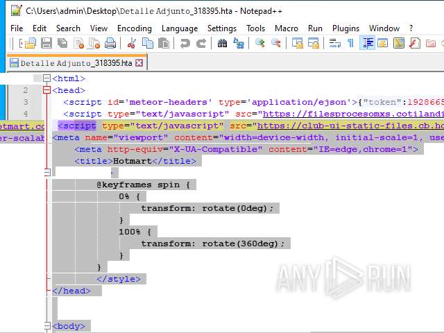Open the Tools menu
444x333 pixels.
[x=256, y=28]
